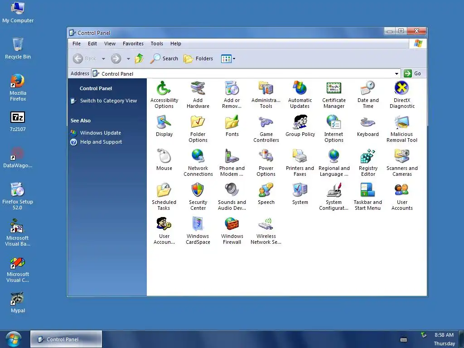Select the User Accounts key icon
Screen dimensions: 464x348
[164, 231]
